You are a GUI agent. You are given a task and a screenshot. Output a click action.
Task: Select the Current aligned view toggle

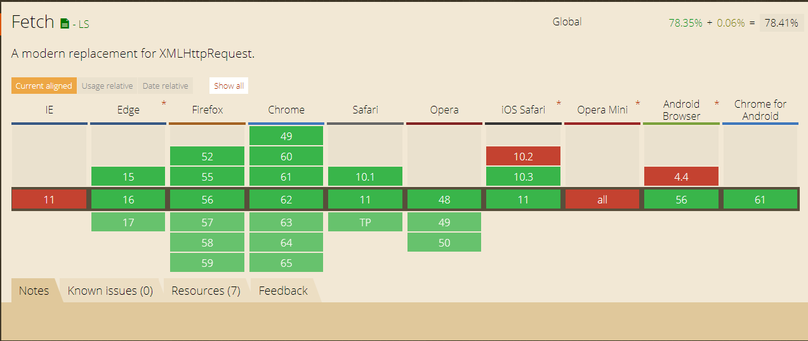tap(44, 86)
